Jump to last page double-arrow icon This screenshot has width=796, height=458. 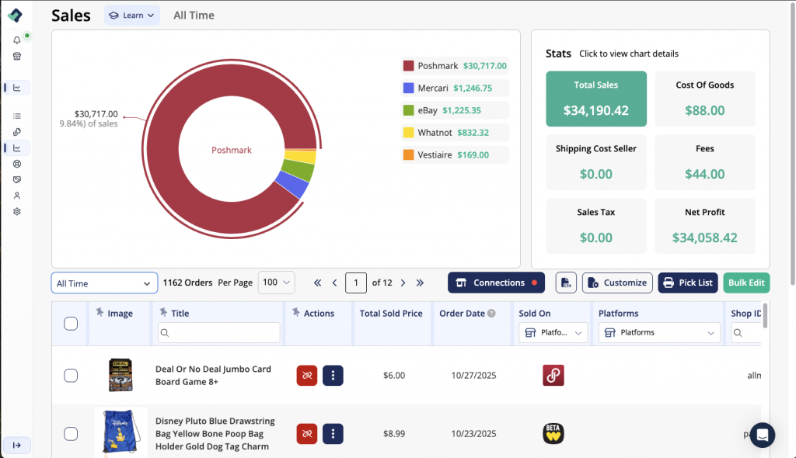click(421, 283)
